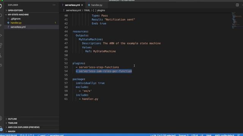Click 'exclude:' on line 58
Image resolution: width=243 pixels, height=136 pixels.
pos(82,87)
